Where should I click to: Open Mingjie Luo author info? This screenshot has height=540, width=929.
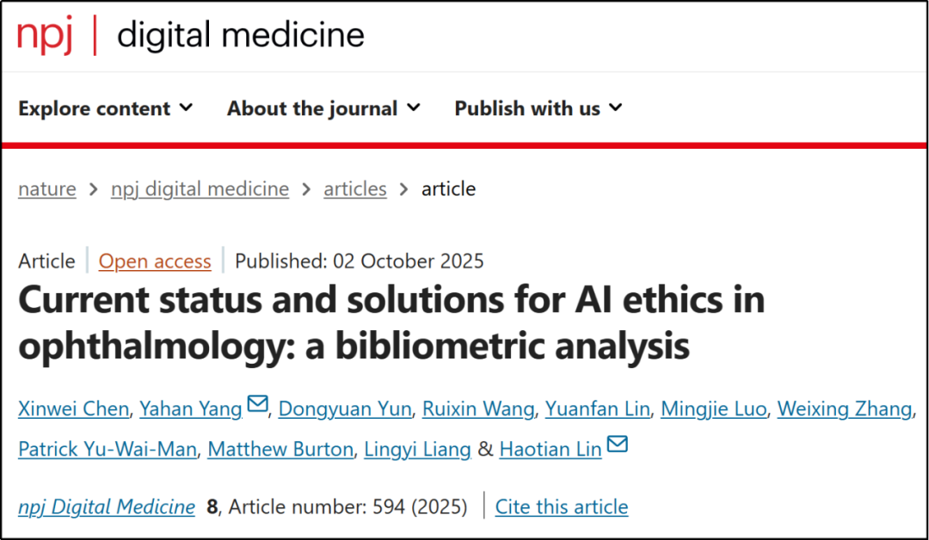713,409
